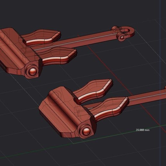The height and width of the screenshot is (166, 166).
Task: Click the pivot ball on the front anchor
Action: (87, 132)
